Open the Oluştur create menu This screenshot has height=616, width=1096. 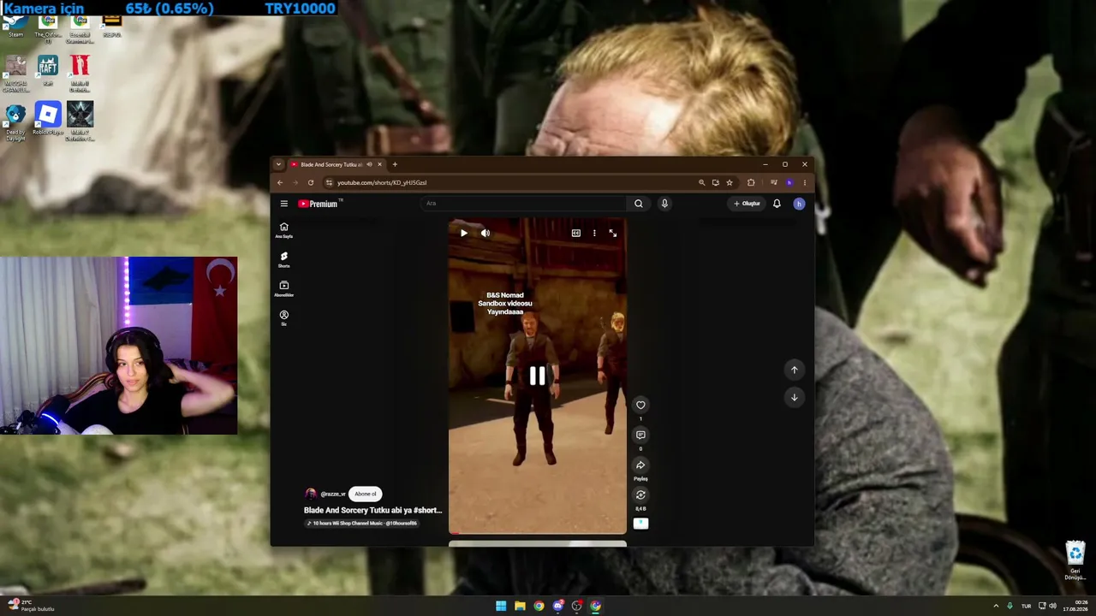click(747, 204)
